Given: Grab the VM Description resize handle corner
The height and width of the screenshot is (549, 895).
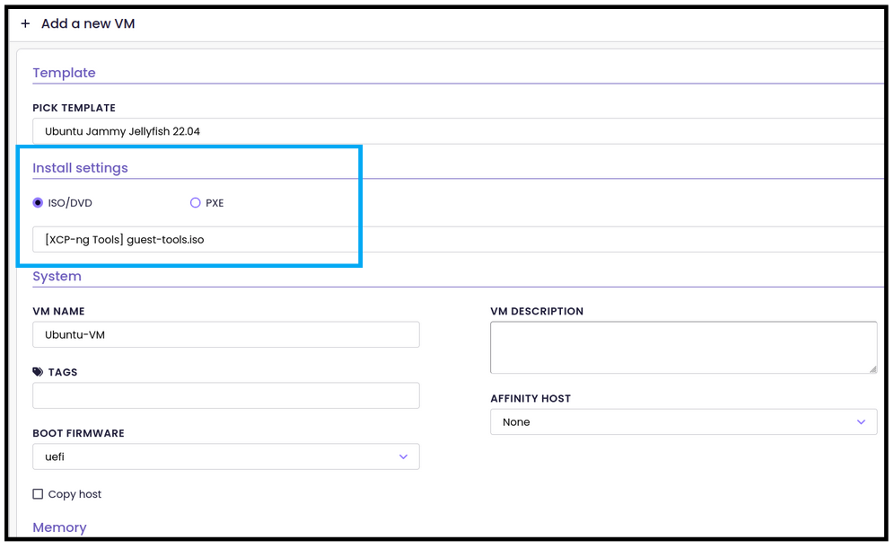Looking at the screenshot, I should 873,369.
